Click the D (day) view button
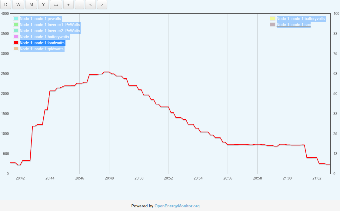 pos(6,5)
